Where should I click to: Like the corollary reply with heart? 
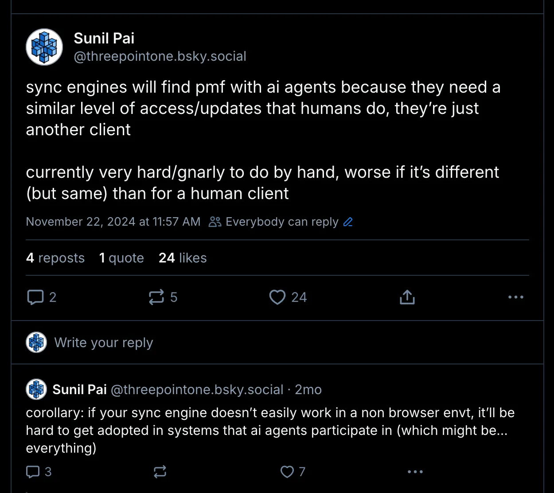pyautogui.click(x=287, y=472)
